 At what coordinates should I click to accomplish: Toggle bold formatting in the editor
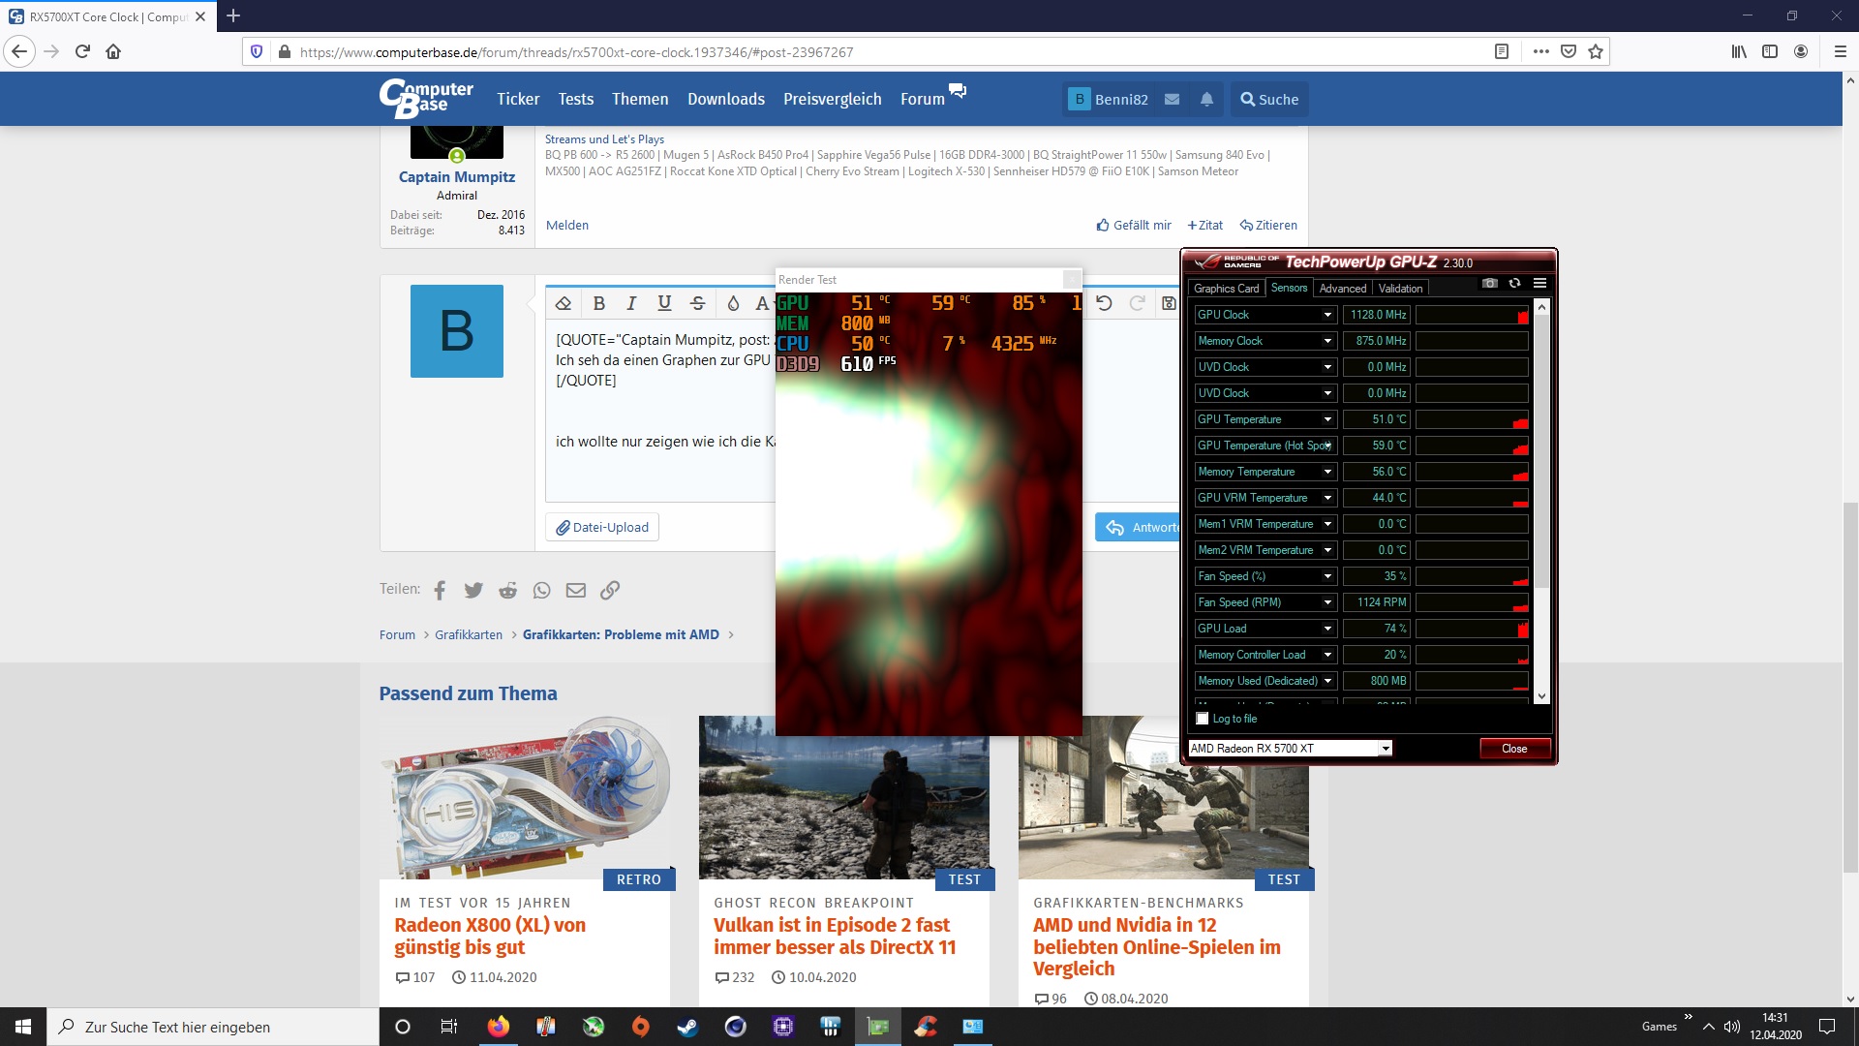click(x=598, y=303)
